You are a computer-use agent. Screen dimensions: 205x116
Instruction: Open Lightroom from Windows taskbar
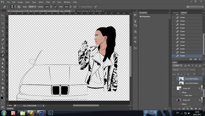(x=51, y=113)
